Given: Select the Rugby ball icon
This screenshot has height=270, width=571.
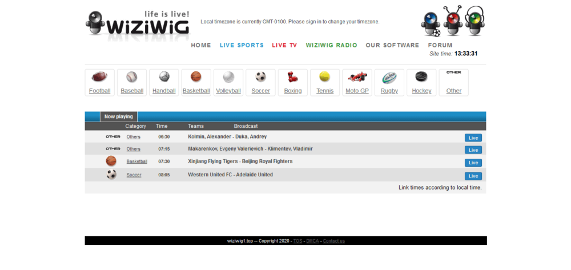Looking at the screenshot, I should 389,78.
